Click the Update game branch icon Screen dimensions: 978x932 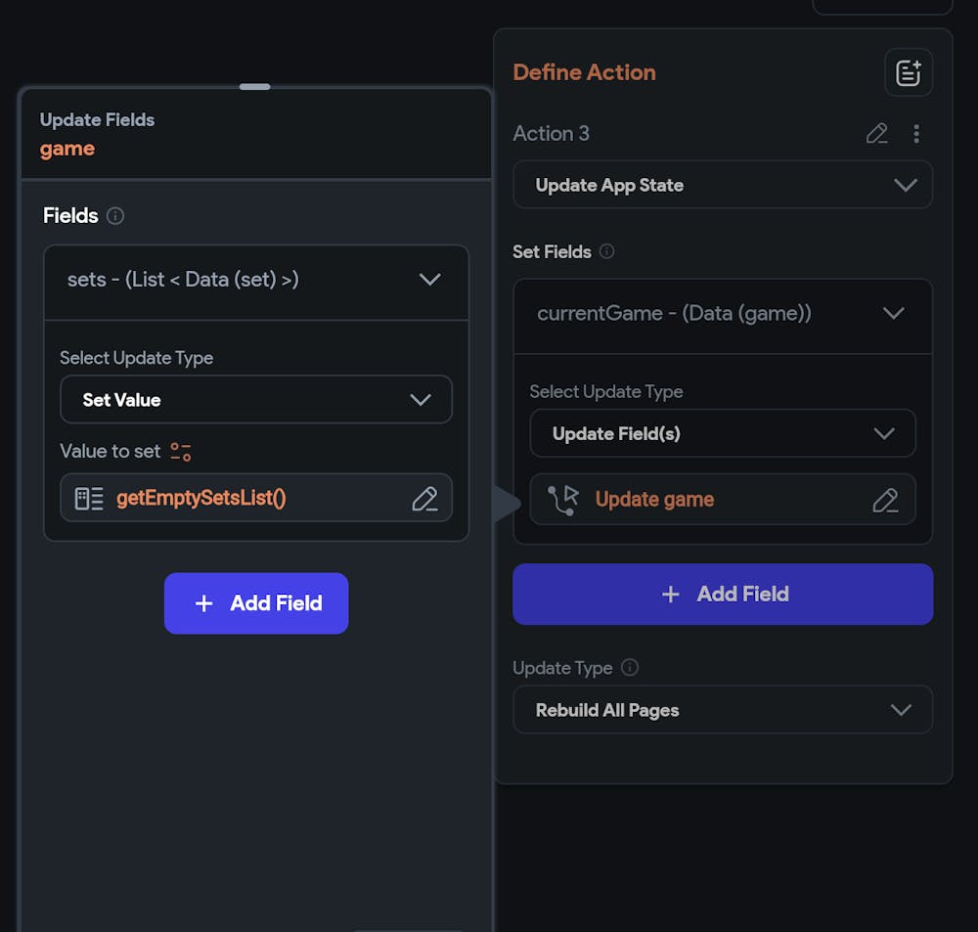click(x=562, y=500)
